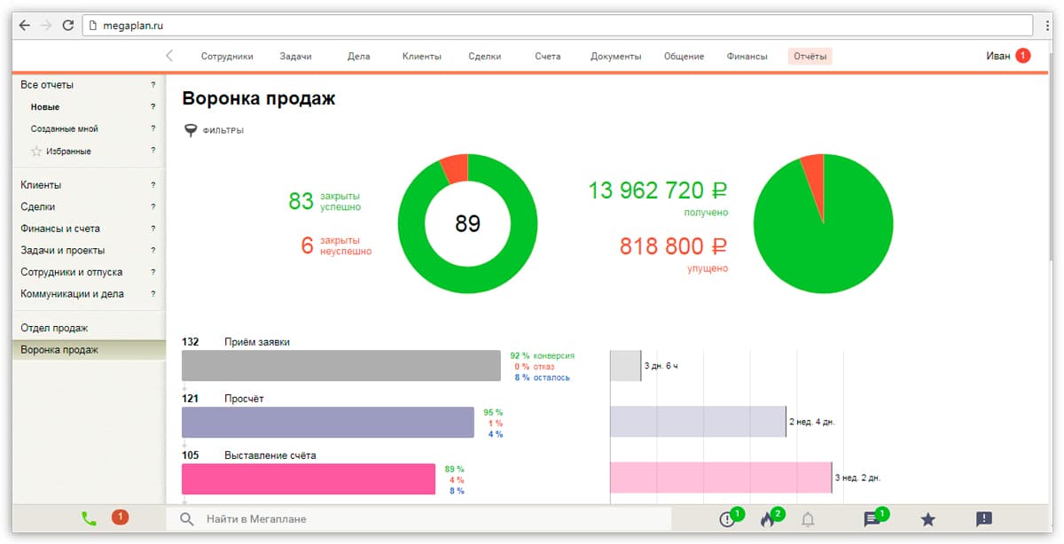This screenshot has width=1064, height=544.
Task: Click the pink Выставление счёта funnel bar
Action: tap(308, 479)
